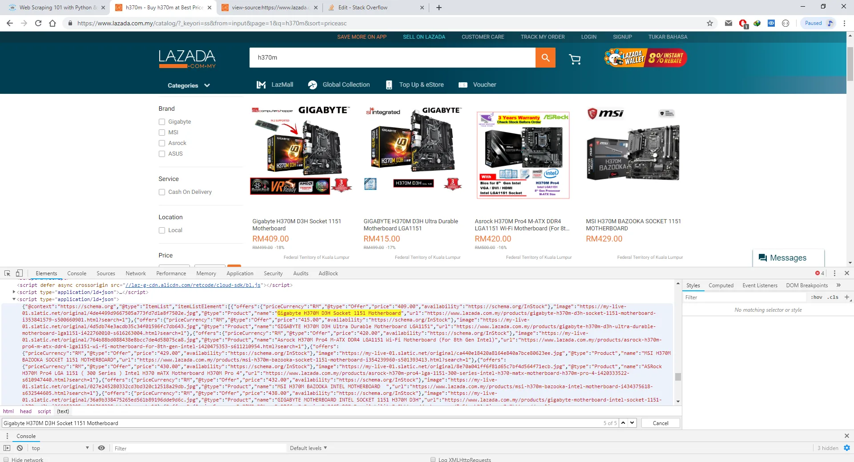Image resolution: width=854 pixels, height=462 pixels.
Task: Expand the collapsed ld+json script node
Action: tap(14, 292)
